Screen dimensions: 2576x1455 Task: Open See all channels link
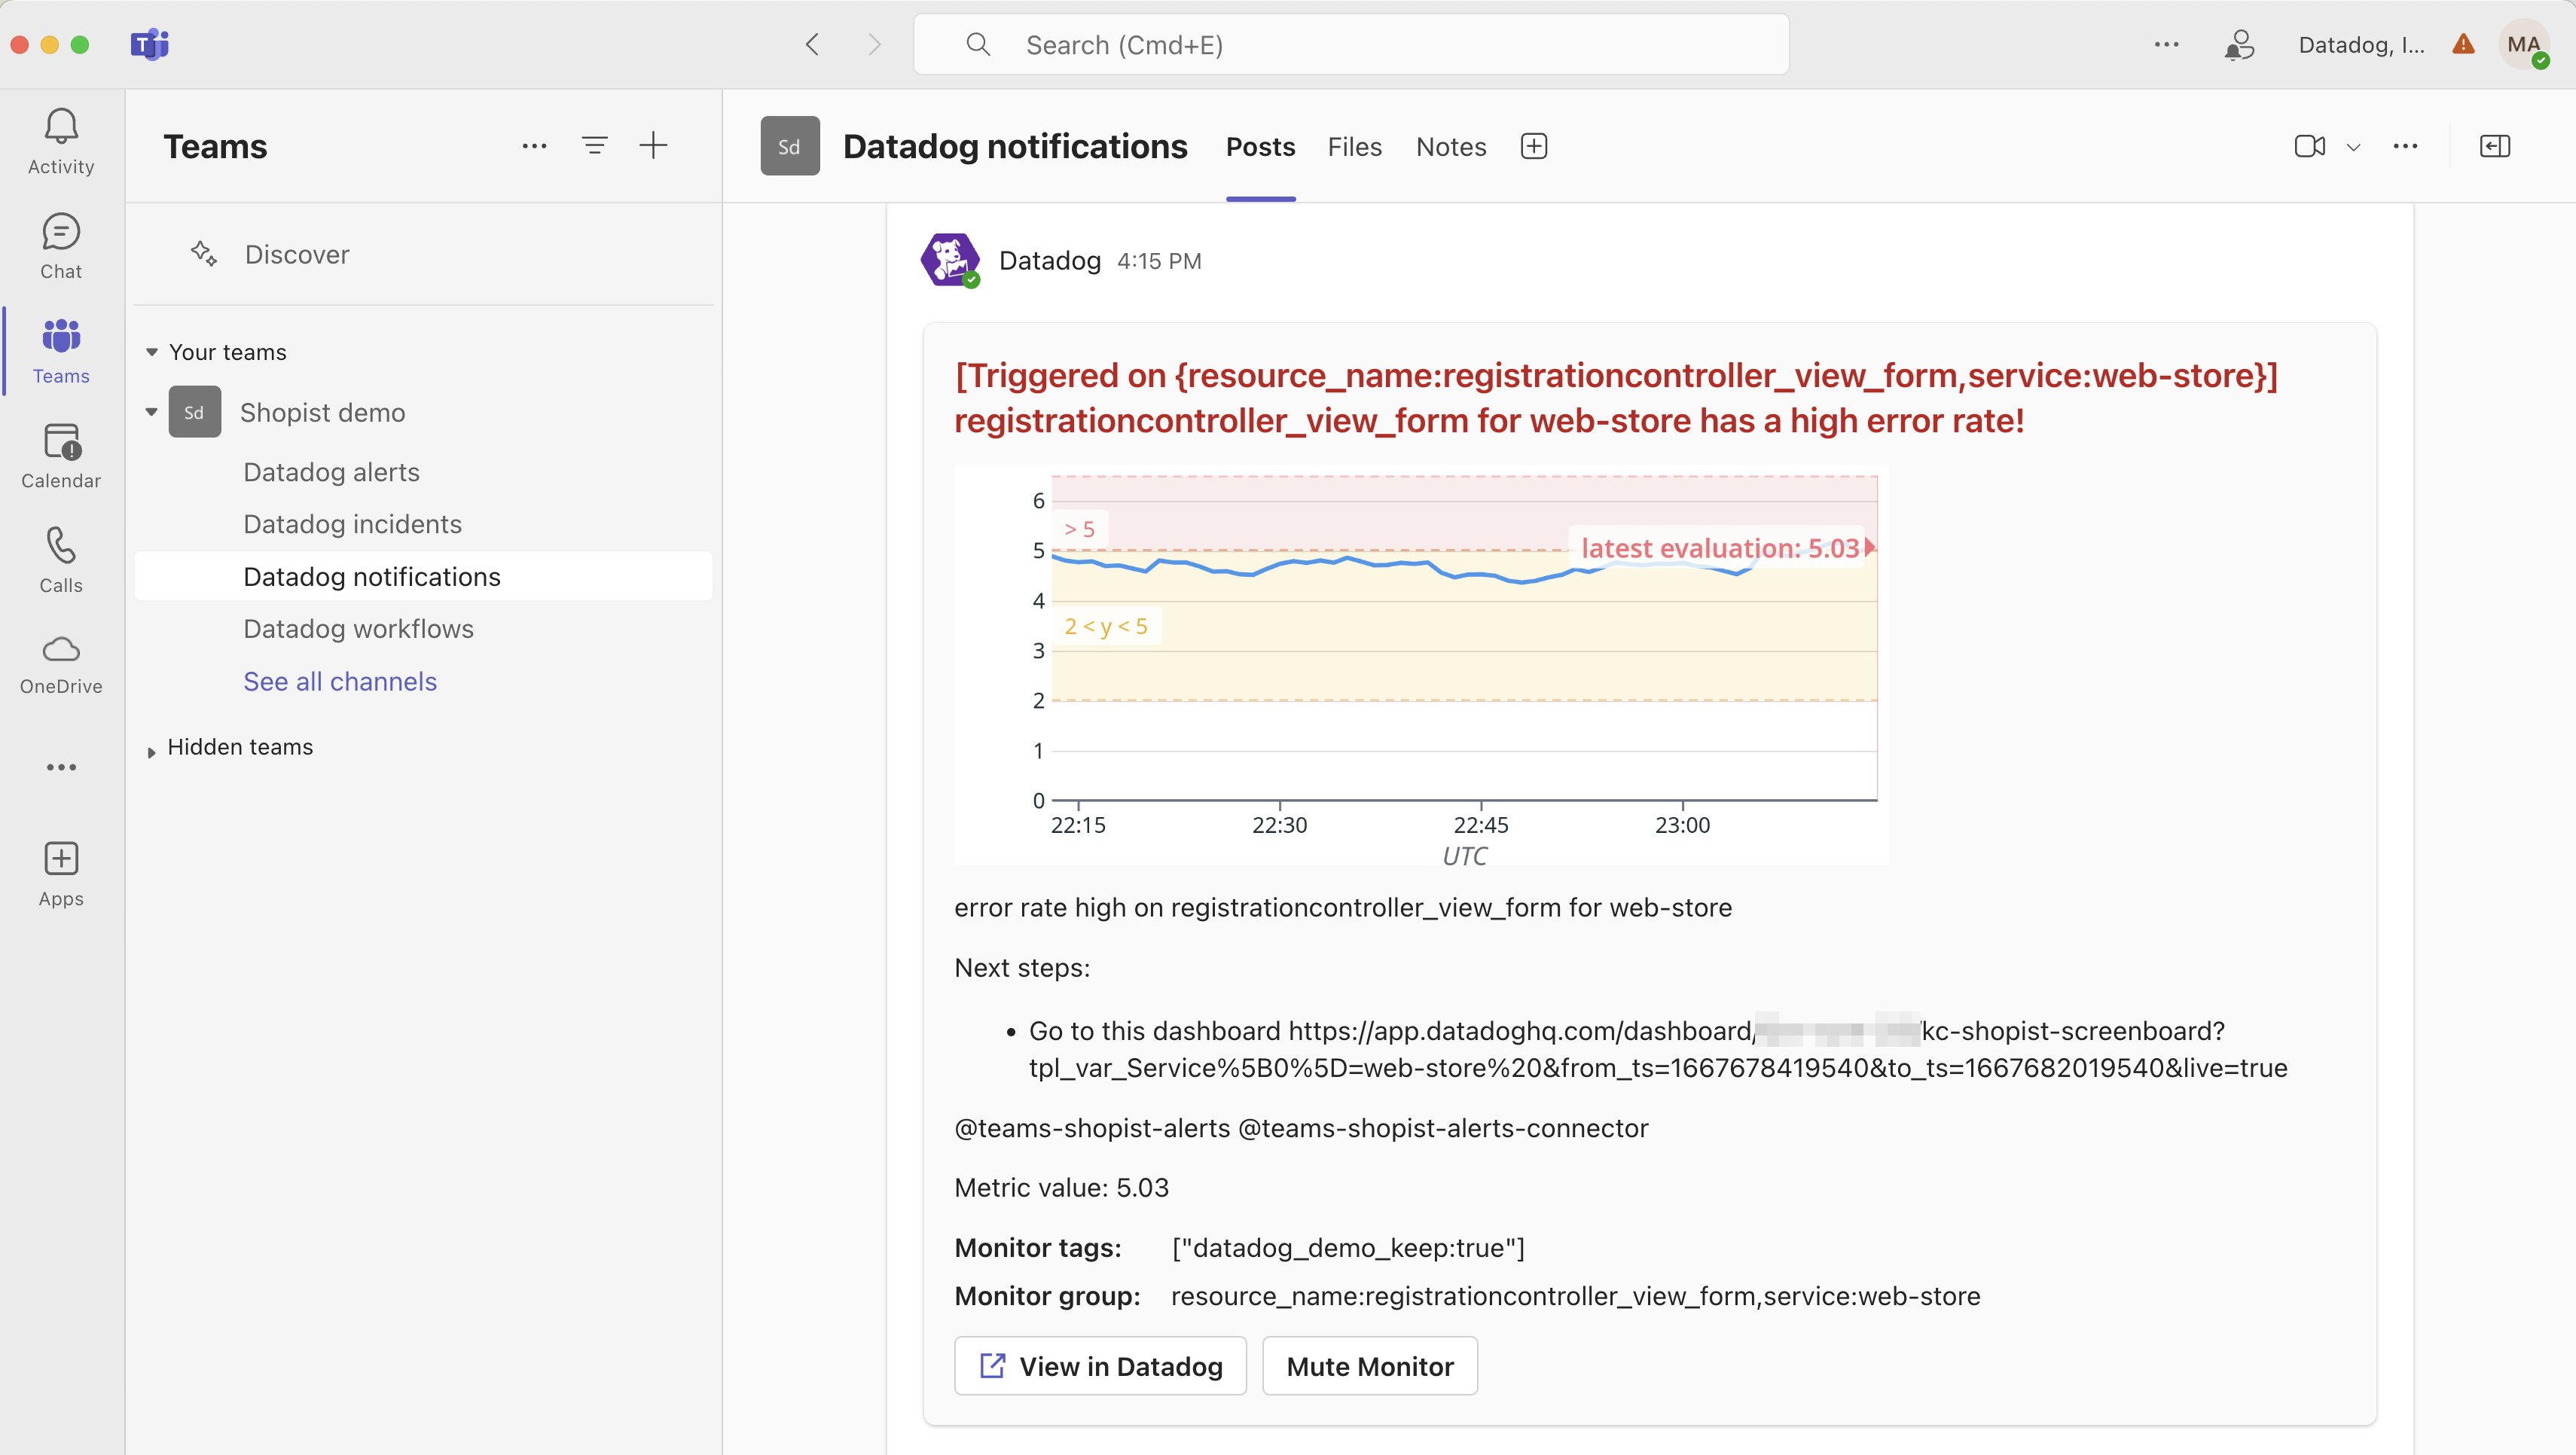(340, 681)
